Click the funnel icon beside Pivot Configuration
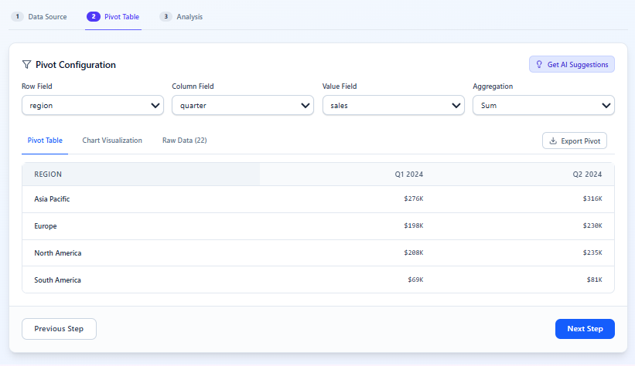This screenshot has width=635, height=366. click(26, 65)
